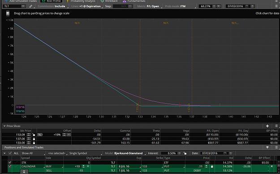Screen dimensions: 280x174
Task: Toggle the lock on 133.00 price slice
Action: (x=34, y=143)
